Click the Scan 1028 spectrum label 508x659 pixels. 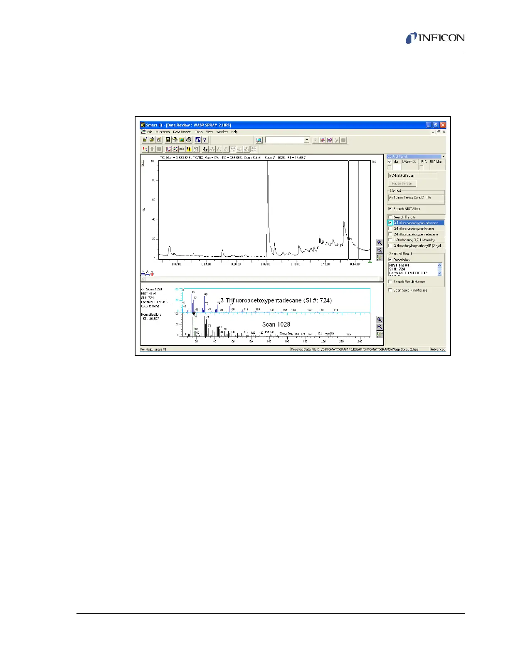(x=276, y=325)
